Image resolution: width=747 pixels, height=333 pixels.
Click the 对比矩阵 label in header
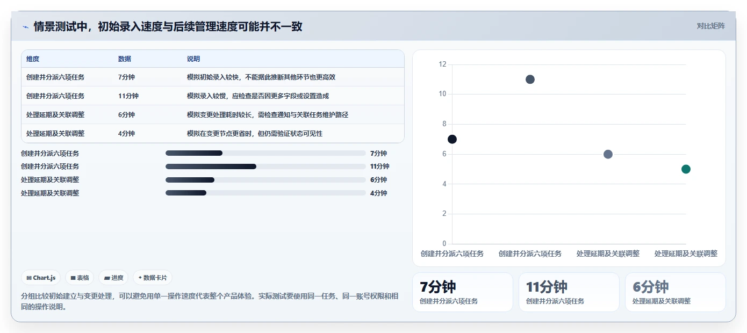[710, 26]
